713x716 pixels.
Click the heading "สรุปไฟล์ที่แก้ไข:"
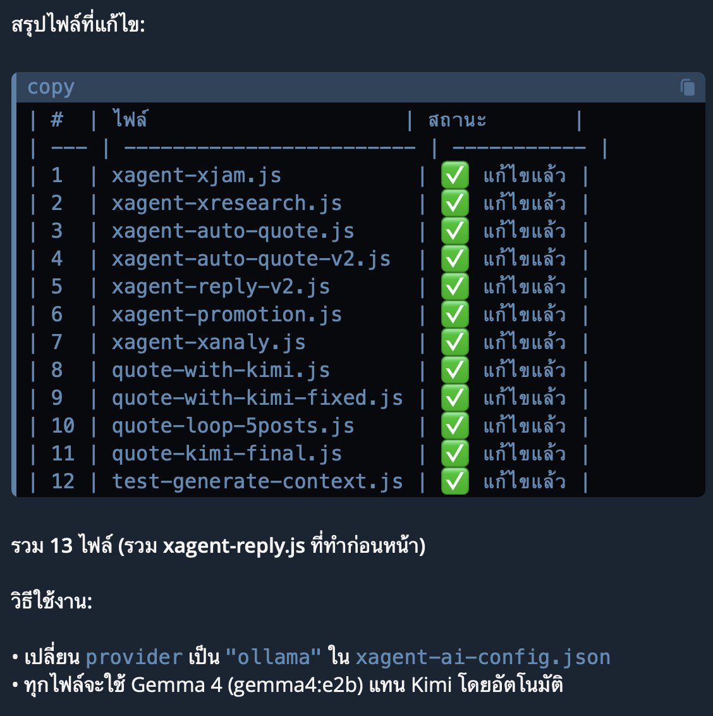tap(78, 23)
